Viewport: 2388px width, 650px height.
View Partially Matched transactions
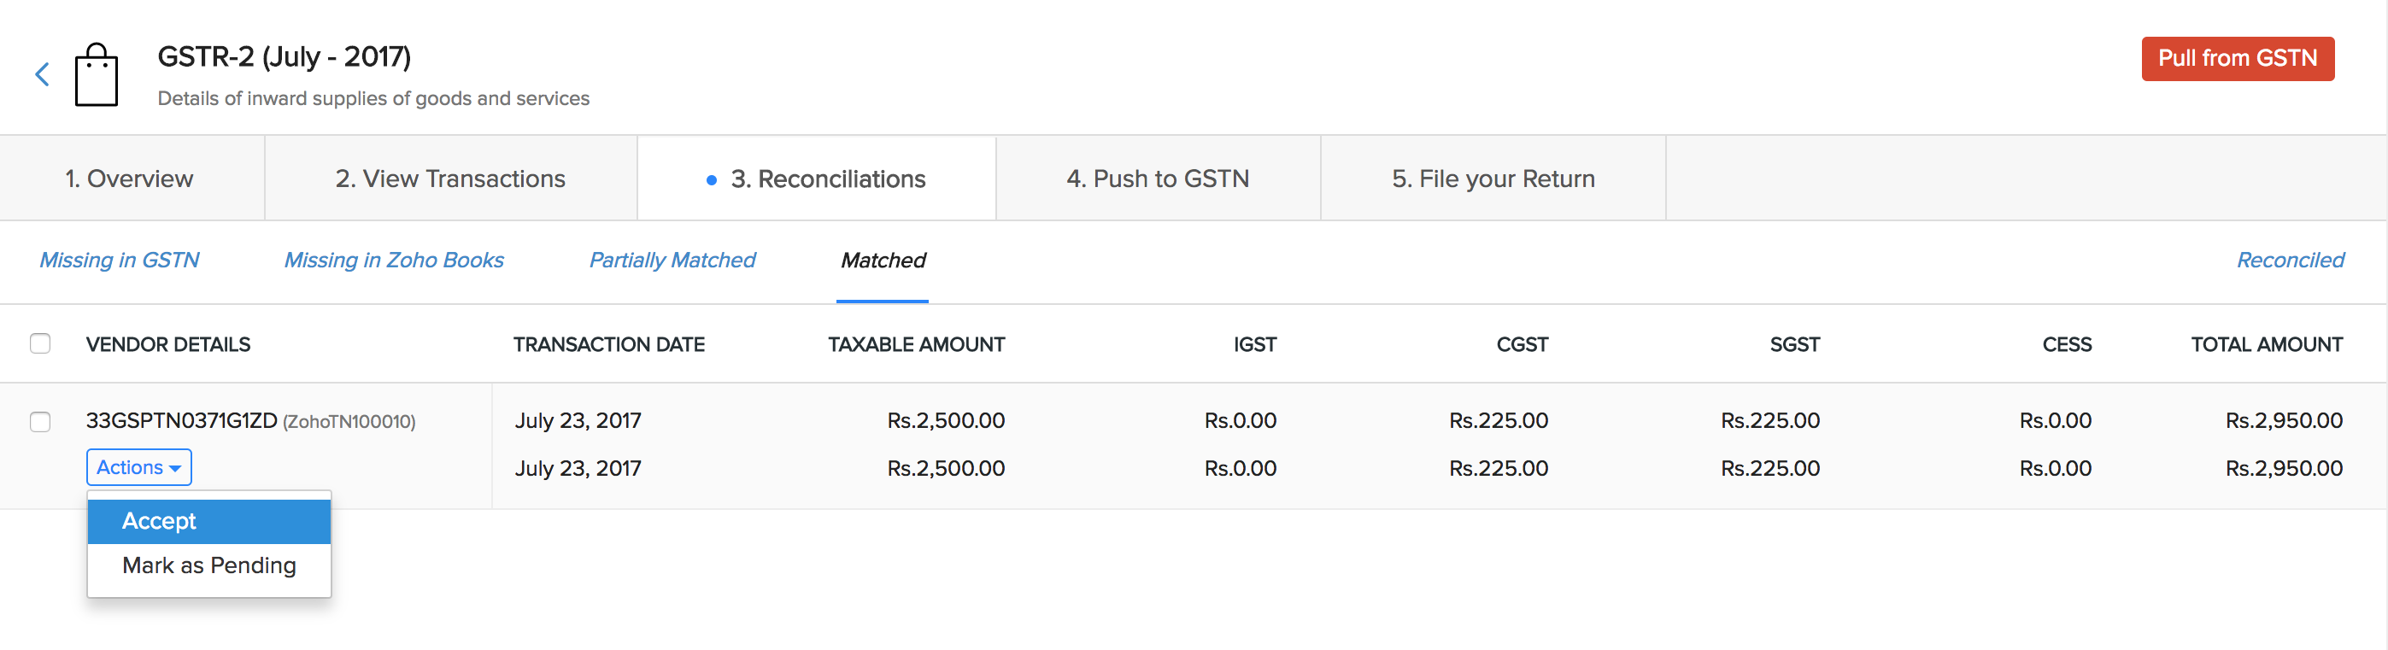[x=672, y=261]
